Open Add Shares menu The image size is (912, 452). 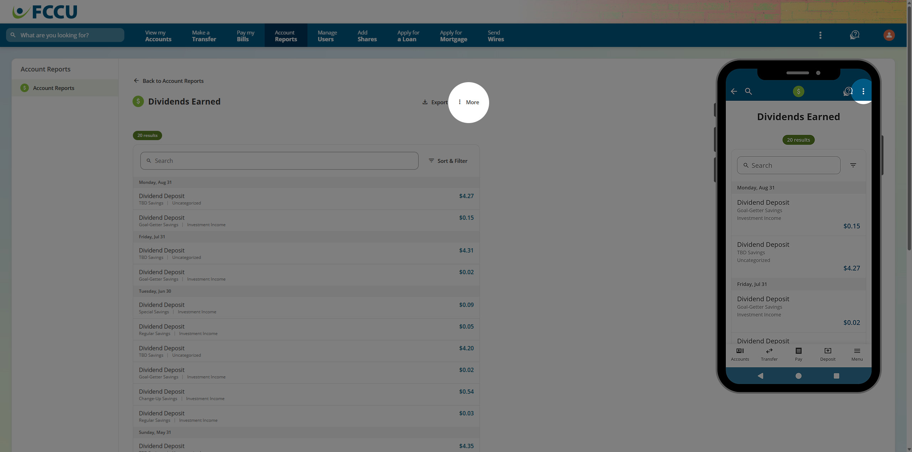coord(367,36)
